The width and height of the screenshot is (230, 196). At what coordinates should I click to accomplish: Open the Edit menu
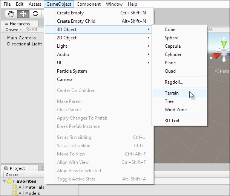click(x=20, y=4)
